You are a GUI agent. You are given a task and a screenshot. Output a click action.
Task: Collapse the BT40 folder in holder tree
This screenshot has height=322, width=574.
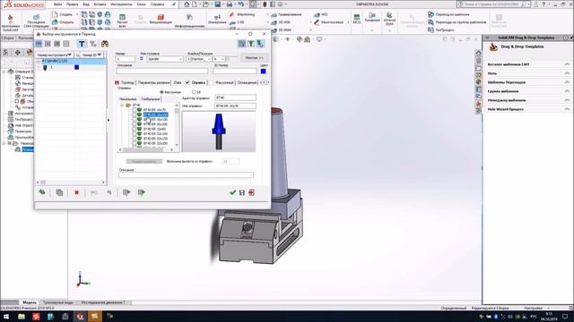click(122, 106)
